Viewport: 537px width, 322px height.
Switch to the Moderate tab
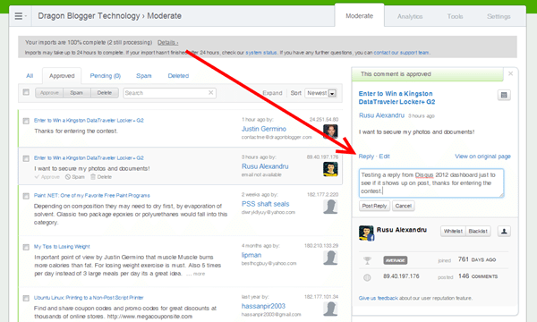click(359, 16)
